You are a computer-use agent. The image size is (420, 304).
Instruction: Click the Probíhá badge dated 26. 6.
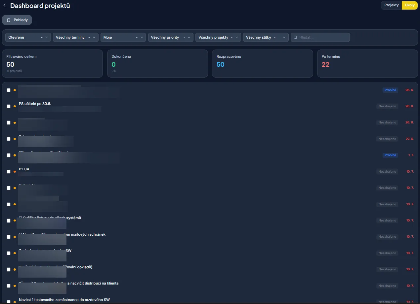[390, 90]
